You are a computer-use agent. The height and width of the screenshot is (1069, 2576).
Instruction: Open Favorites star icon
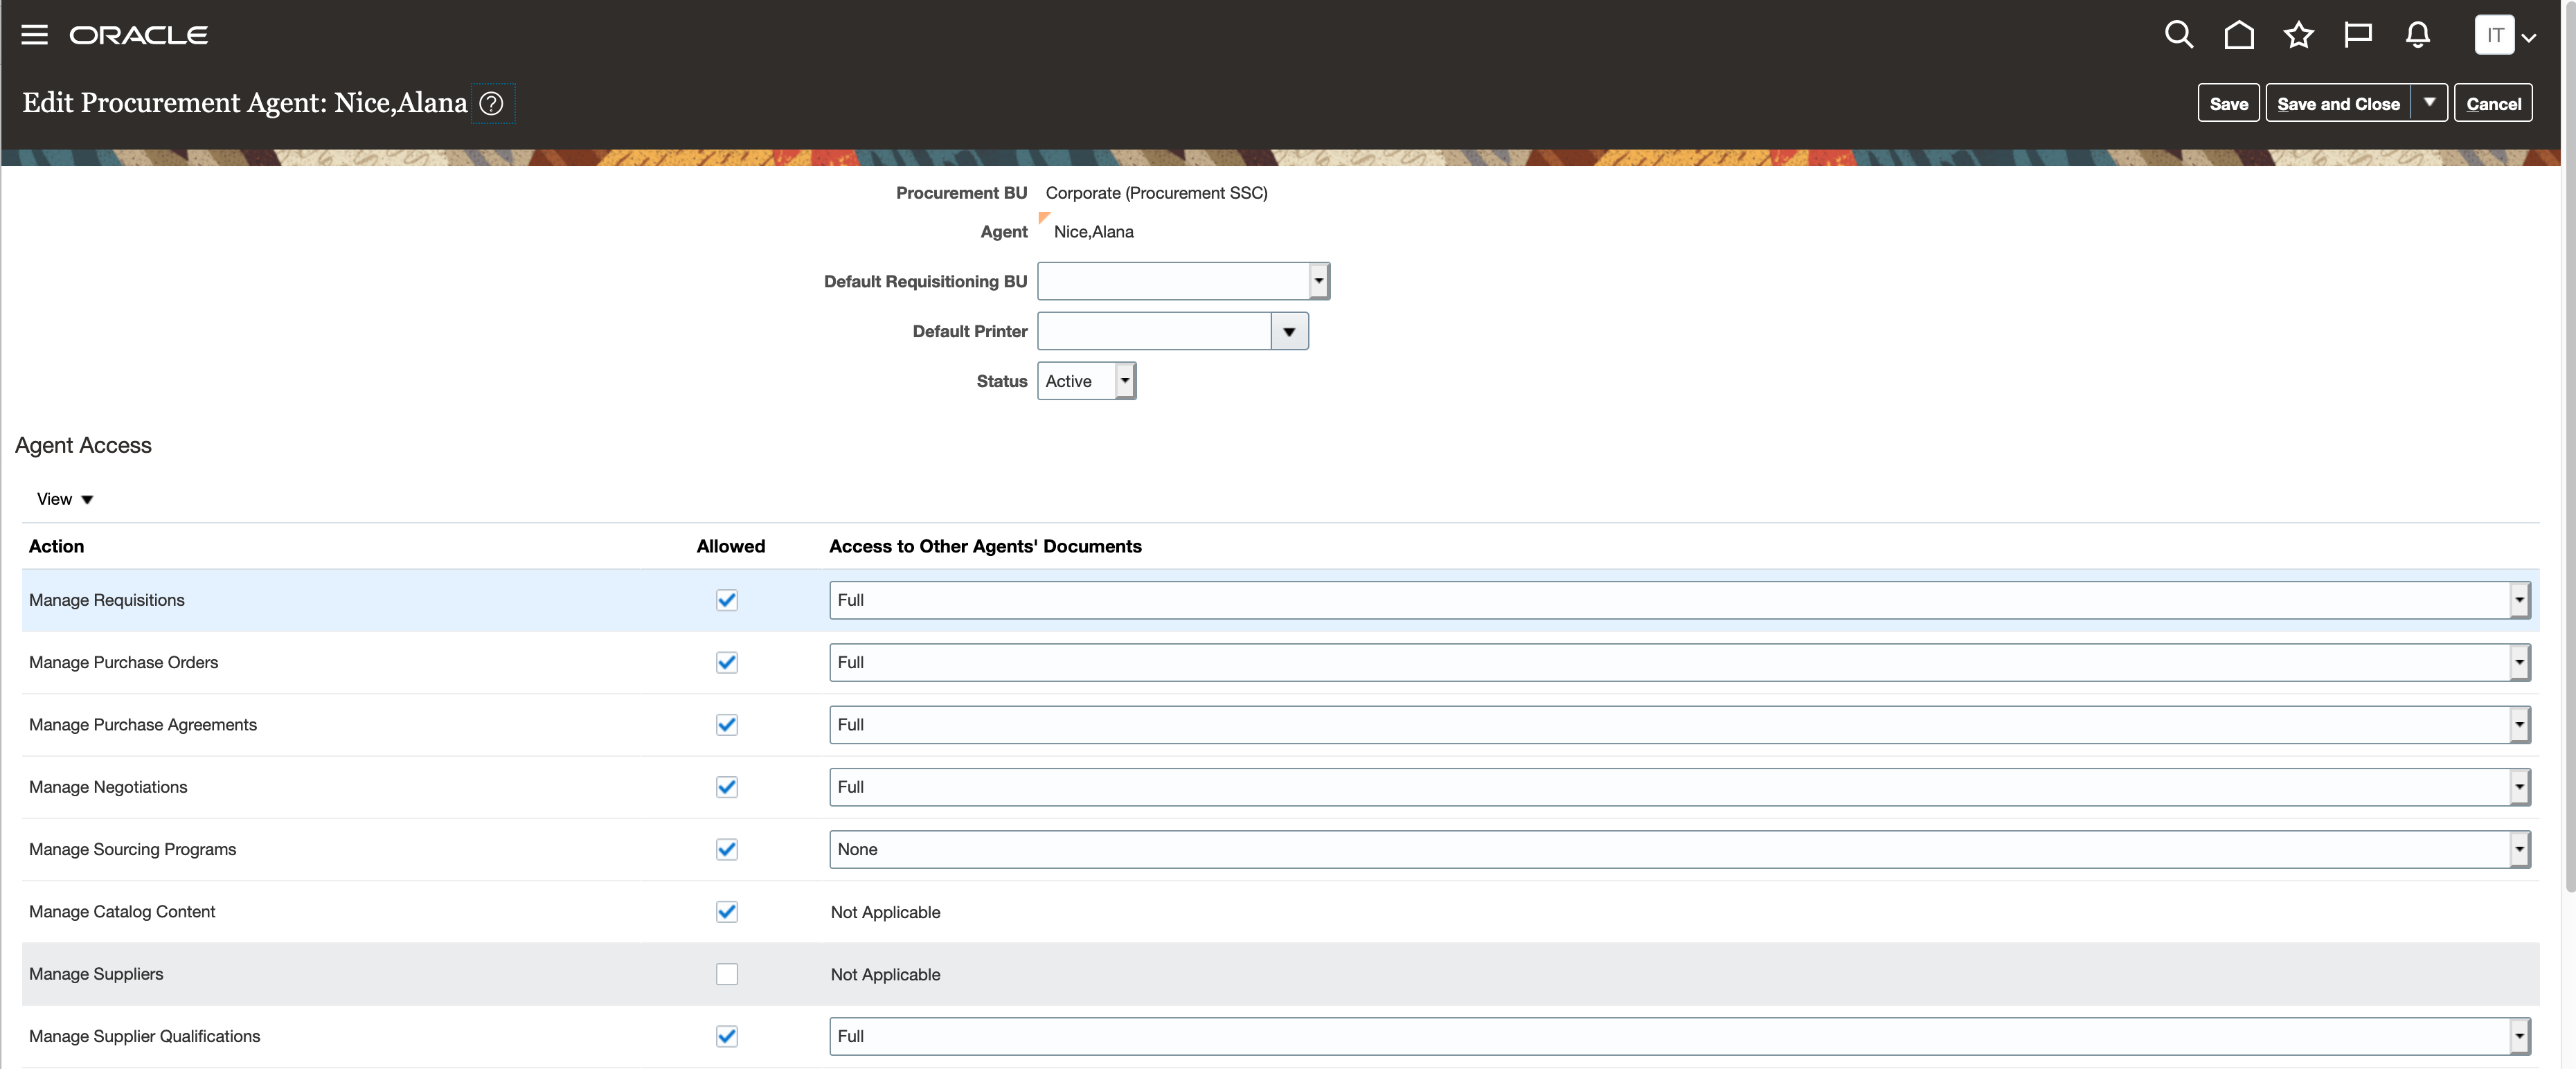pyautogui.click(x=2298, y=35)
